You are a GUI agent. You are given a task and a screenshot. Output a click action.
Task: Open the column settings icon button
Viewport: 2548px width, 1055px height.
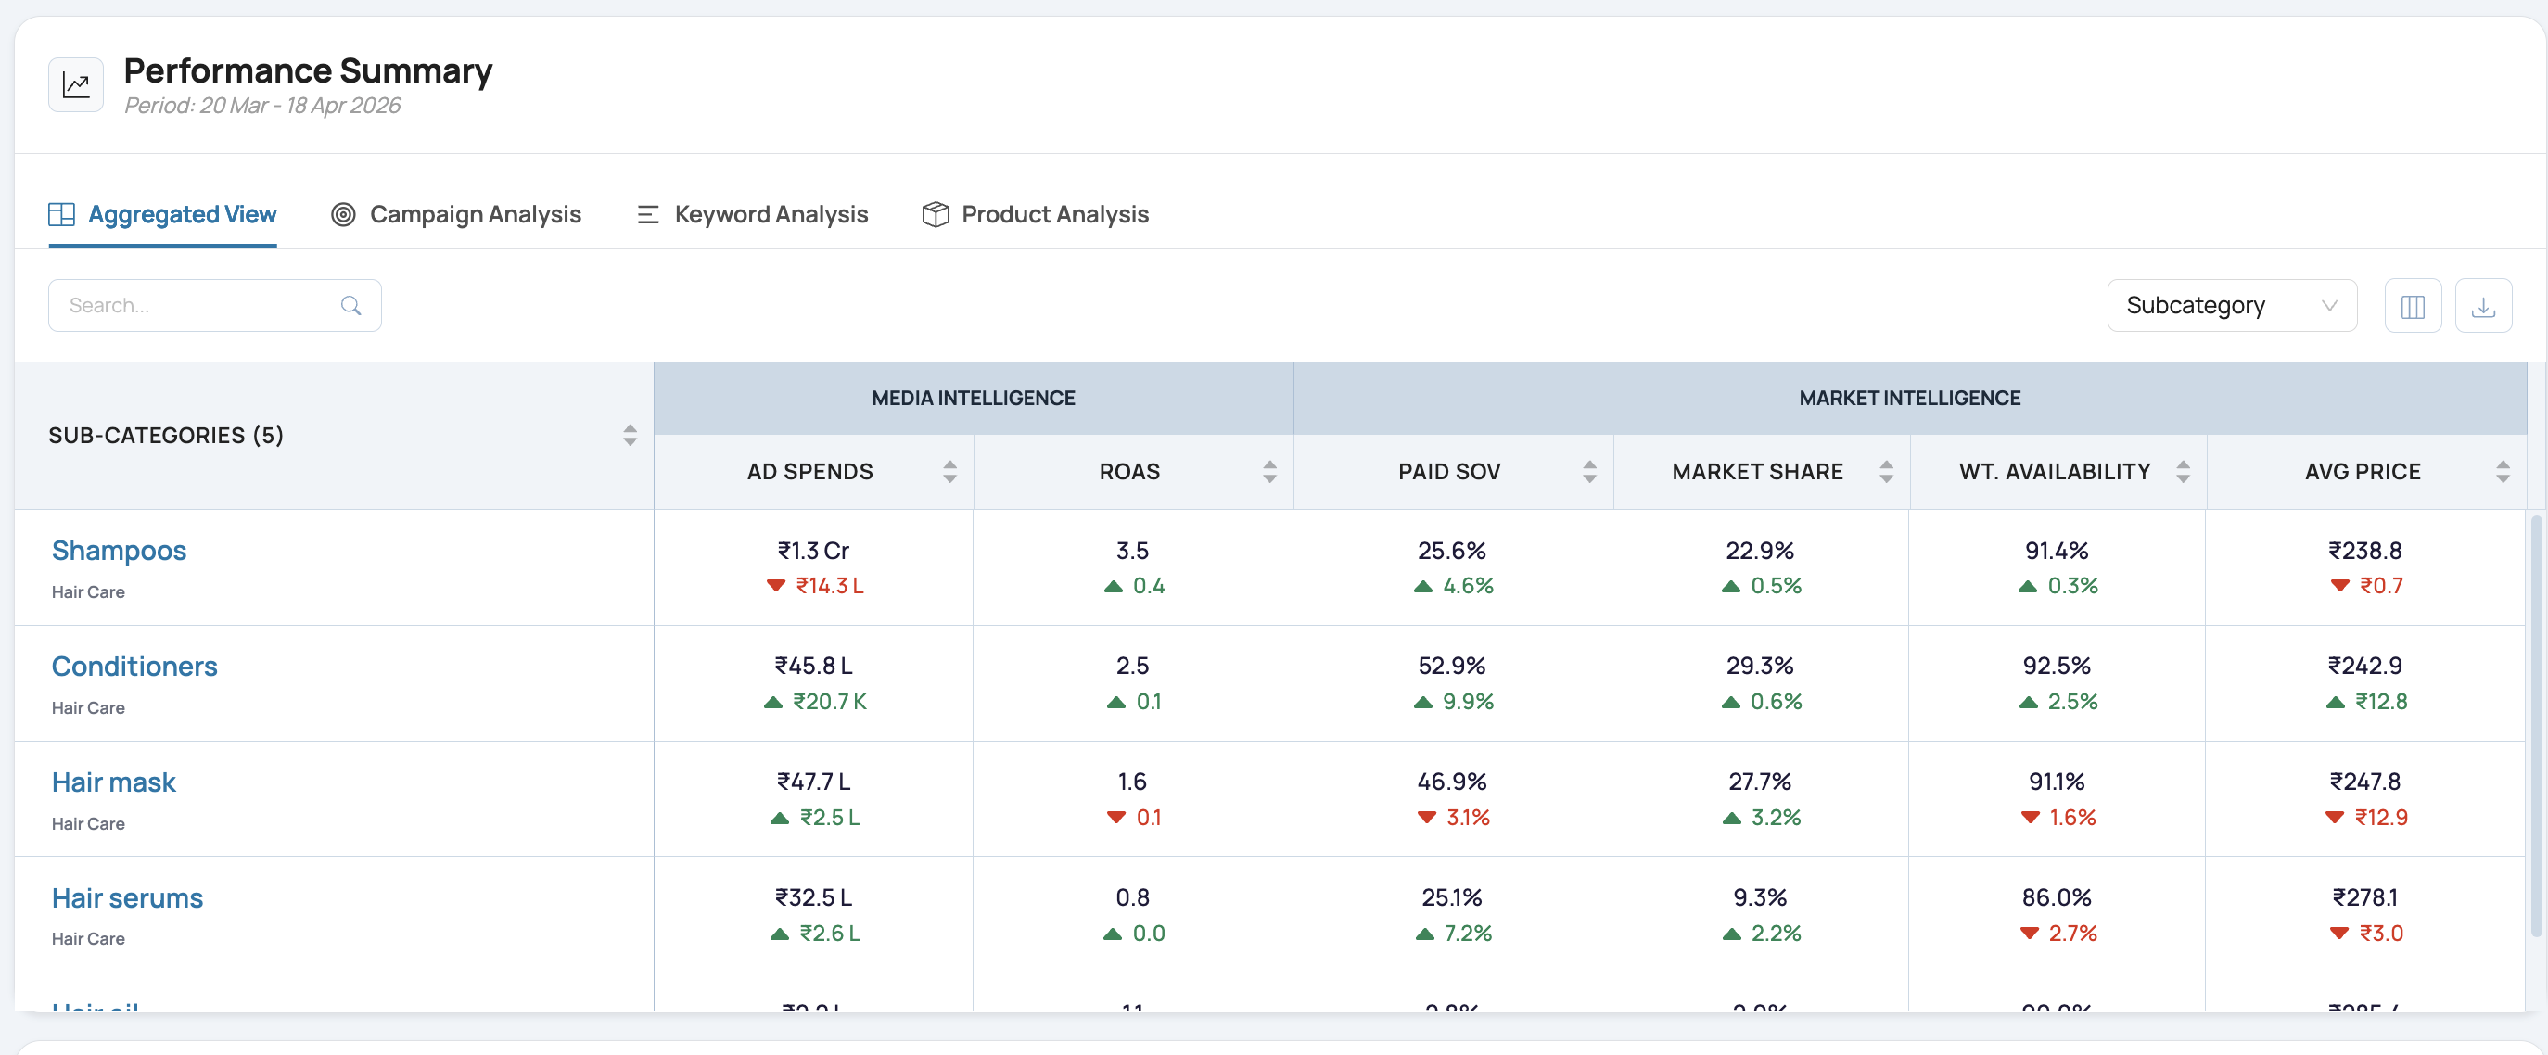coord(2413,307)
